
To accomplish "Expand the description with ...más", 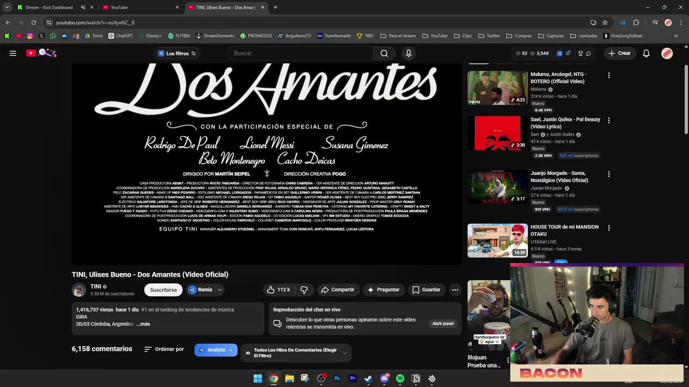I will [x=143, y=324].
